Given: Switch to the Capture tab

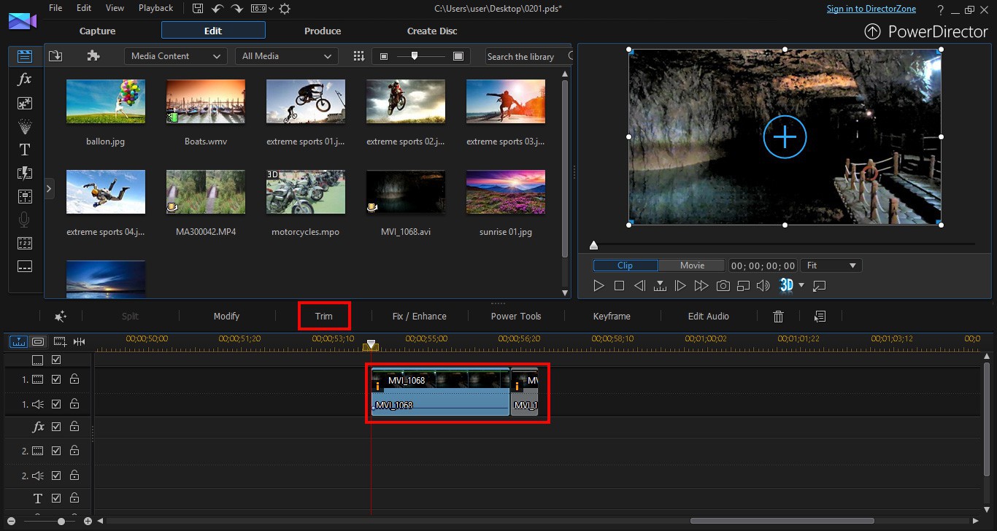Looking at the screenshot, I should 98,31.
